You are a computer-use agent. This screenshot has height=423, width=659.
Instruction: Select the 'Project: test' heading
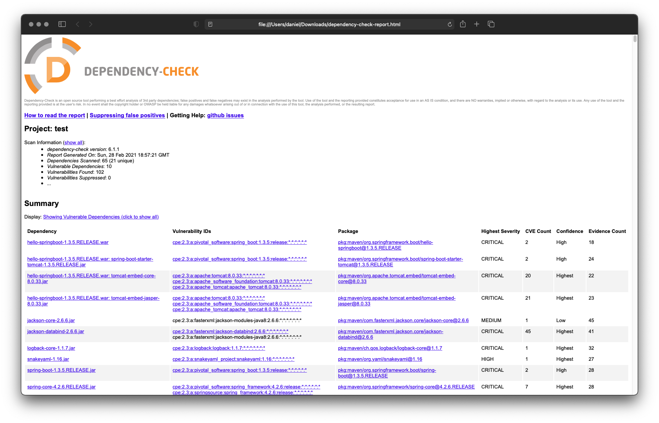point(46,129)
